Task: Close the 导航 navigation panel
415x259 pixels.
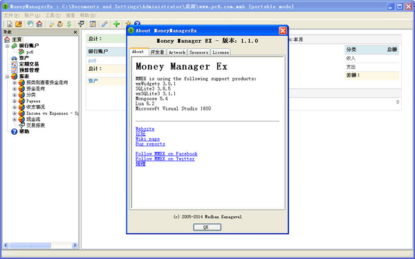Action: (x=75, y=32)
